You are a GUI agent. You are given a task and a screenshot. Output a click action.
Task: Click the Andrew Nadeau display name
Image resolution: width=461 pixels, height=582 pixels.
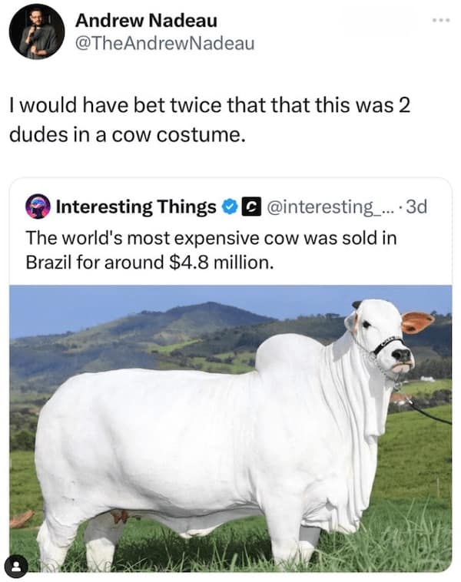(146, 21)
